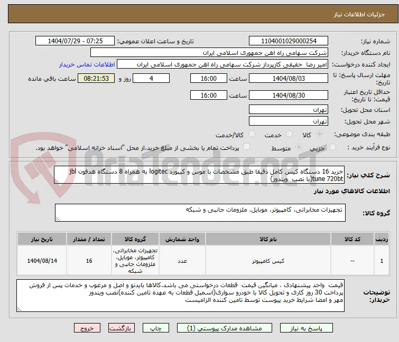Select the 'خدمت' radio button
The height and width of the screenshot is (342, 399).
[x=289, y=134]
